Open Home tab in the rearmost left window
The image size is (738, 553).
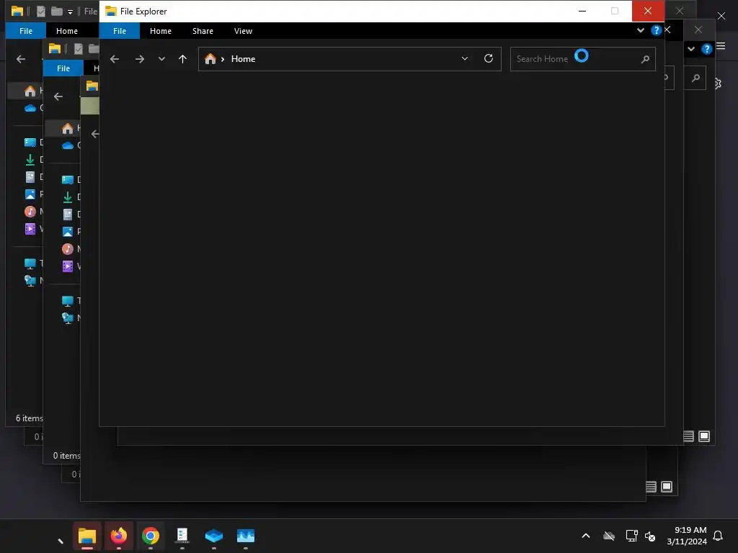(67, 31)
